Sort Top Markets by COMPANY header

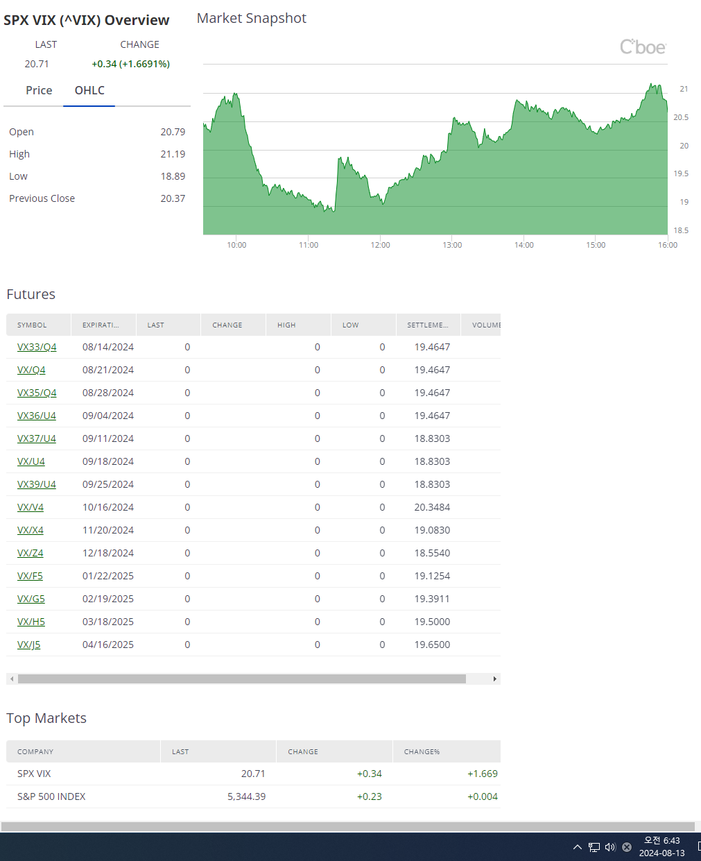pos(83,751)
